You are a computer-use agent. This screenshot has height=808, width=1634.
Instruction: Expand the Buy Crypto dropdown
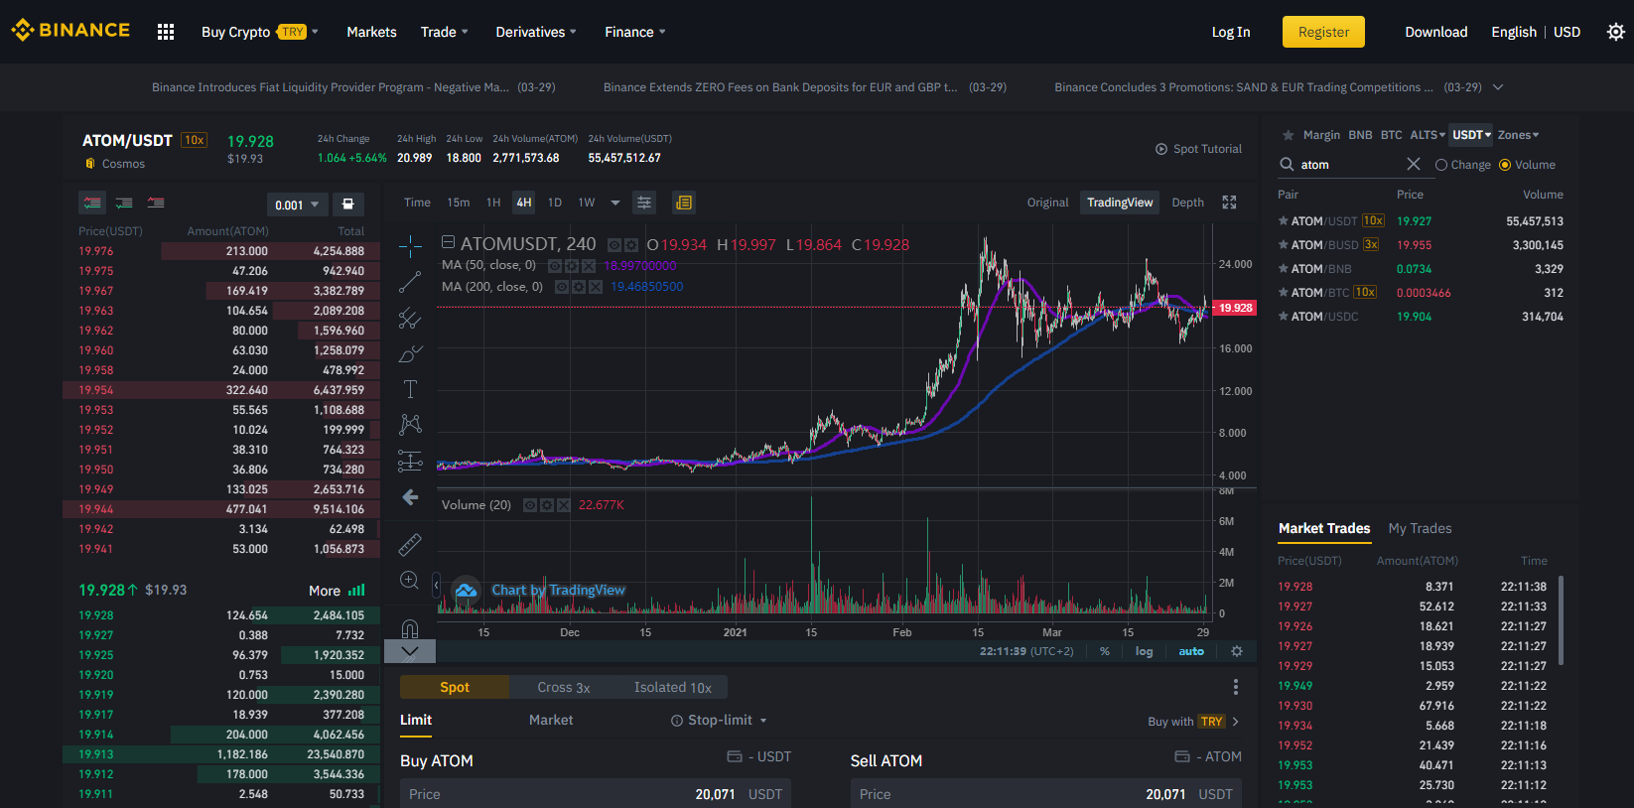pyautogui.click(x=260, y=32)
